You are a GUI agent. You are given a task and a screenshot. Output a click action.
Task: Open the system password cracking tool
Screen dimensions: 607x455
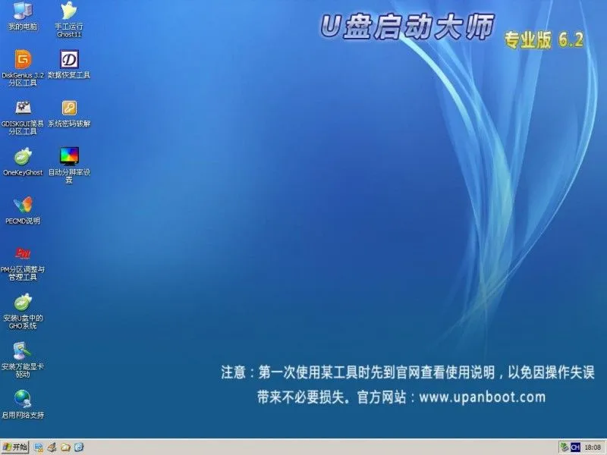pyautogui.click(x=68, y=112)
